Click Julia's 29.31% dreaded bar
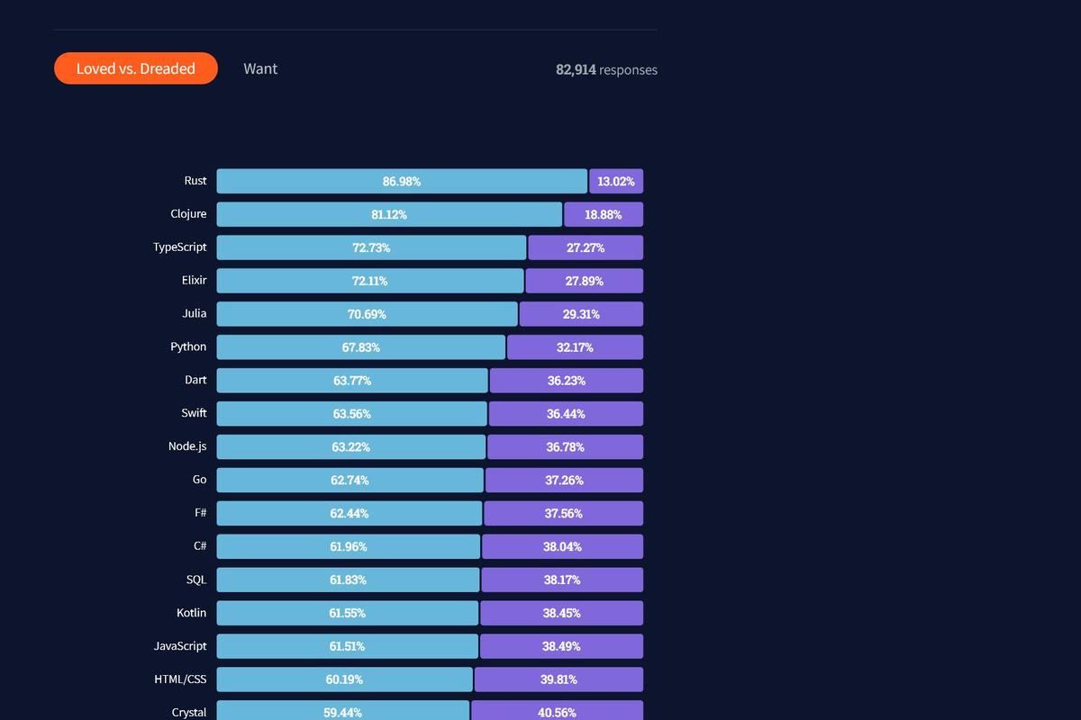Viewport: 1081px width, 720px height. point(581,314)
